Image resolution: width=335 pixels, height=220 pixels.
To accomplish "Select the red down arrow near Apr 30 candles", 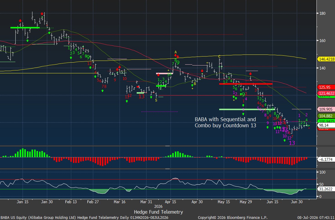I will click(x=202, y=71).
